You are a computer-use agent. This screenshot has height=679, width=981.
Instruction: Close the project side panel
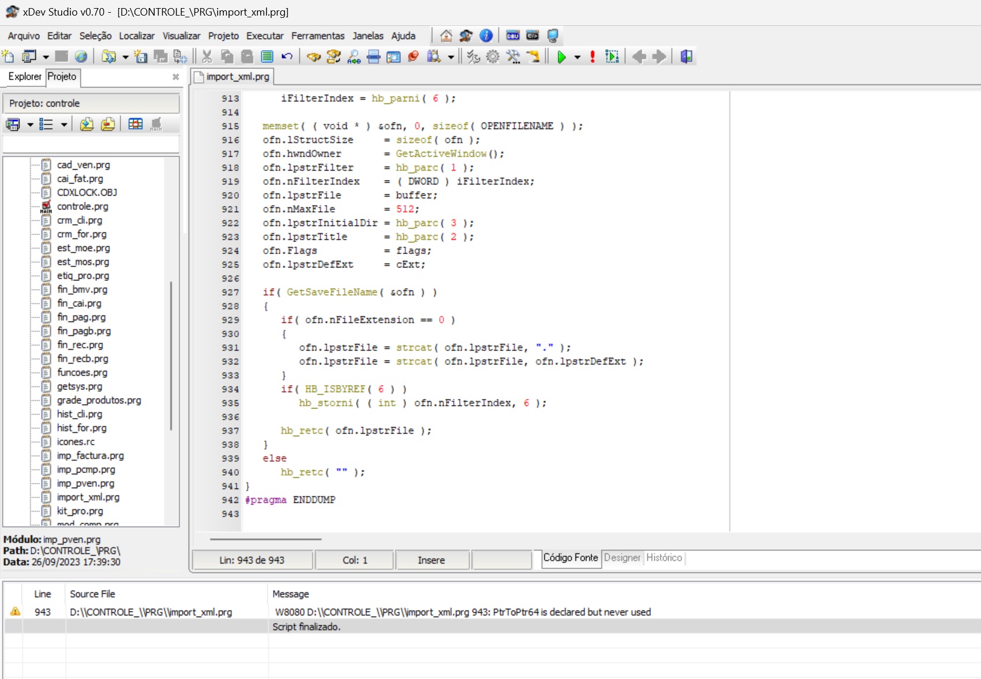point(175,77)
